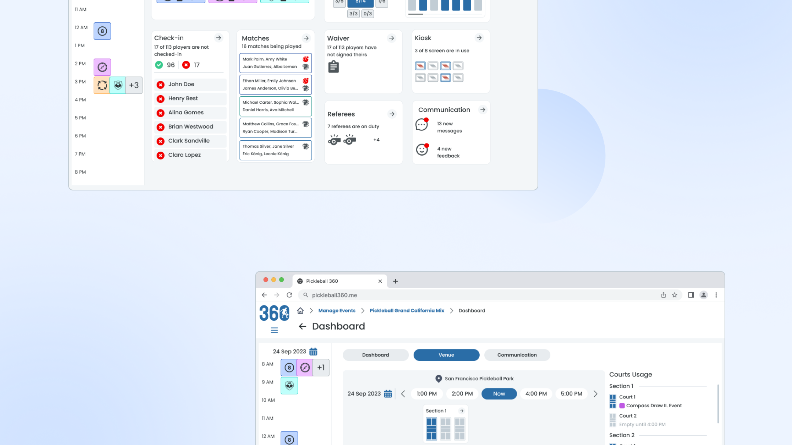The width and height of the screenshot is (792, 445).
Task: Click the new feedback smiley icon
Action: 422,149
